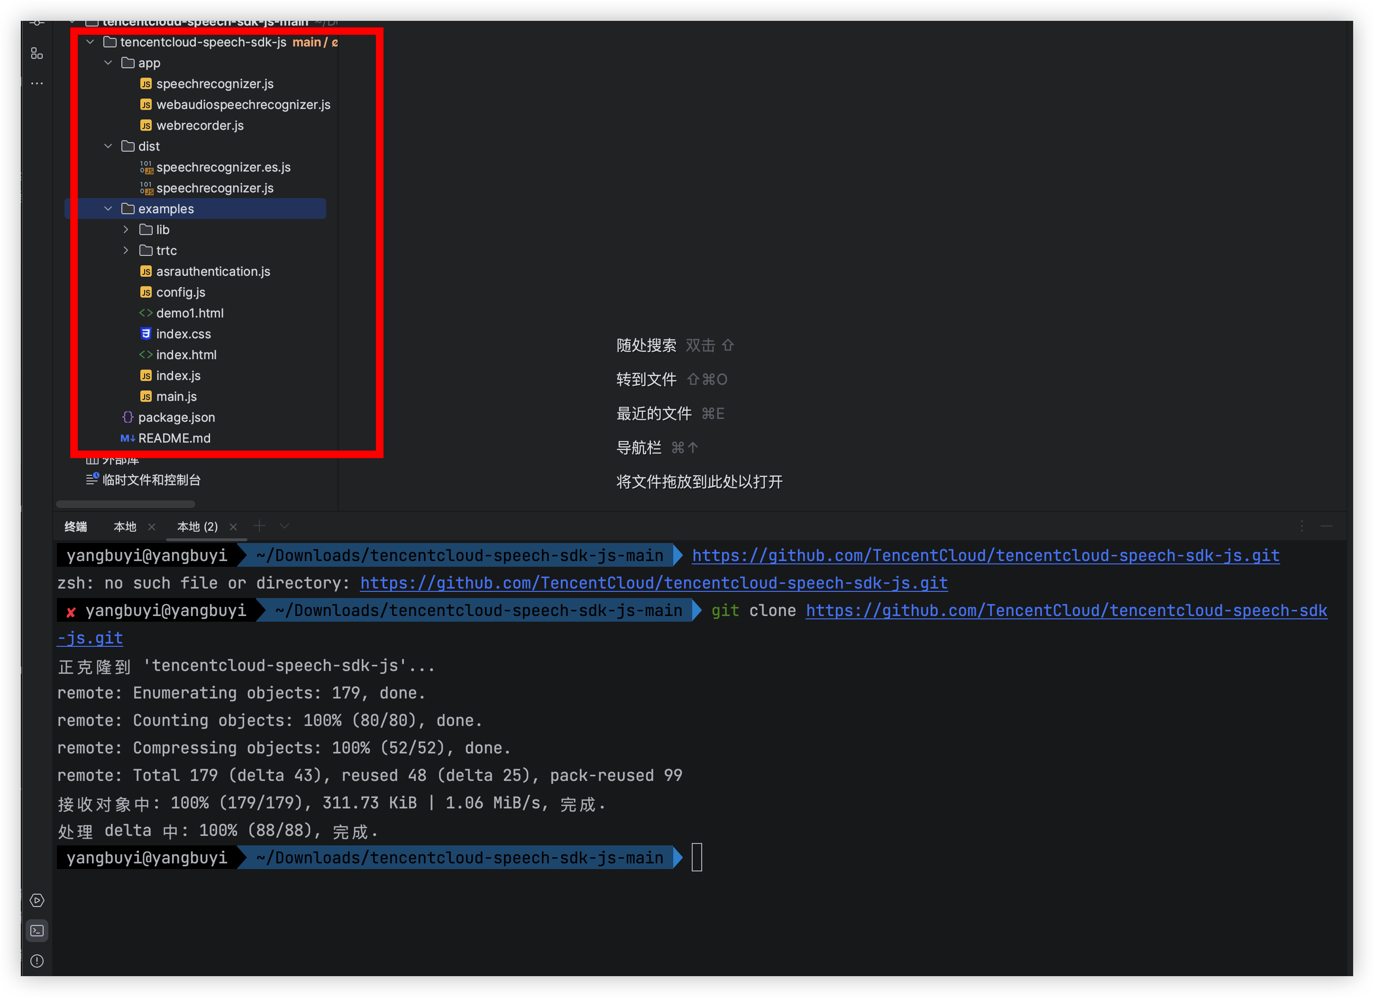Image resolution: width=1374 pixels, height=997 pixels.
Task: Expand the lib folder chevron
Action: point(125,229)
